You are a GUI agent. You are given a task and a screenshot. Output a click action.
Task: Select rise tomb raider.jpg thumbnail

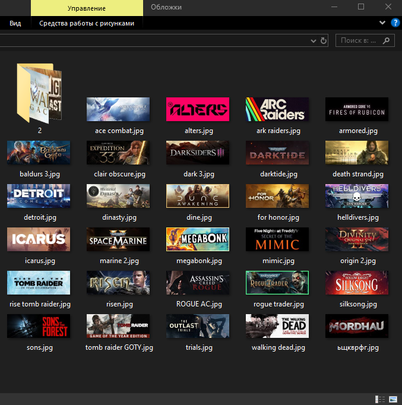39,283
